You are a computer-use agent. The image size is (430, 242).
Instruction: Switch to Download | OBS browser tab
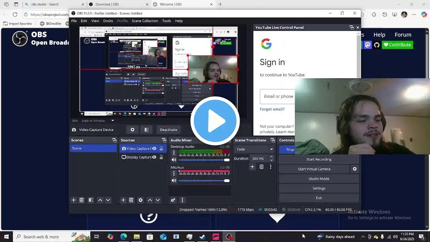(x=118, y=4)
